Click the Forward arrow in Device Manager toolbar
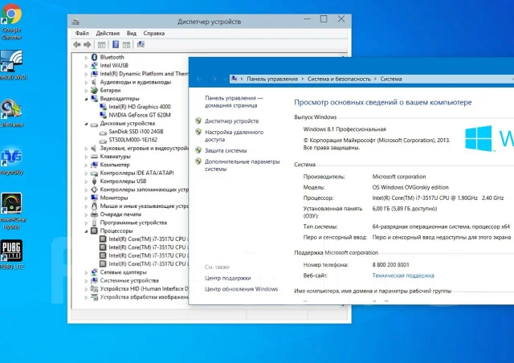514x363 pixels. pos(88,45)
